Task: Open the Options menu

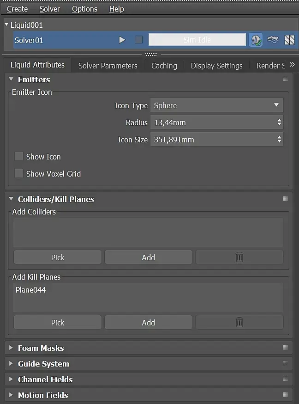Action: pyautogui.click(x=84, y=9)
